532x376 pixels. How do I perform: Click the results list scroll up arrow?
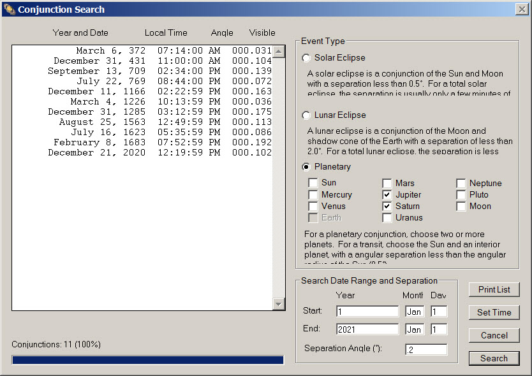pos(279,52)
